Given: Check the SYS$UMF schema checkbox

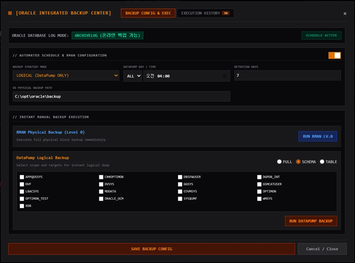Looking at the screenshot, I should (x=180, y=199).
